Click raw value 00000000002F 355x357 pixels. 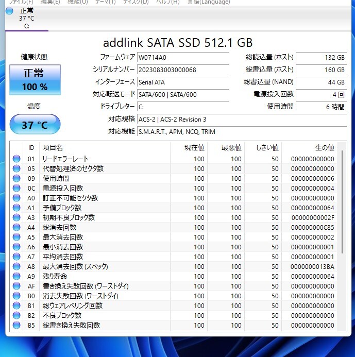click(x=313, y=217)
